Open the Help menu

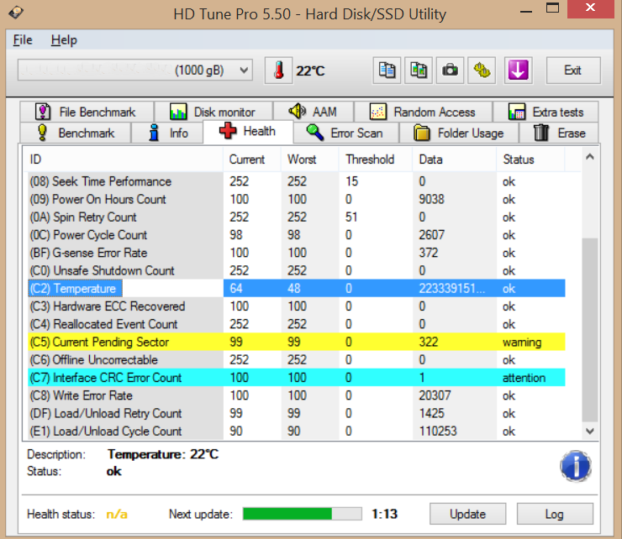(64, 40)
